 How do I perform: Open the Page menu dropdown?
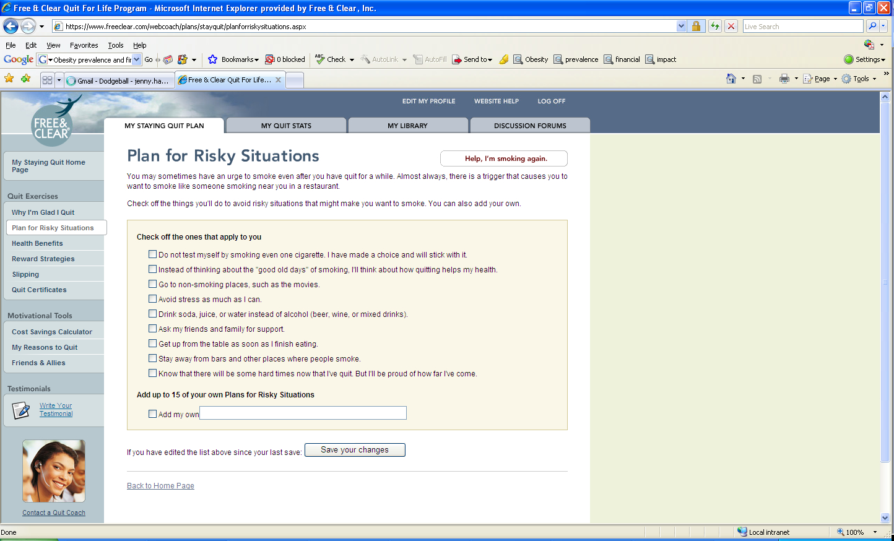point(822,79)
